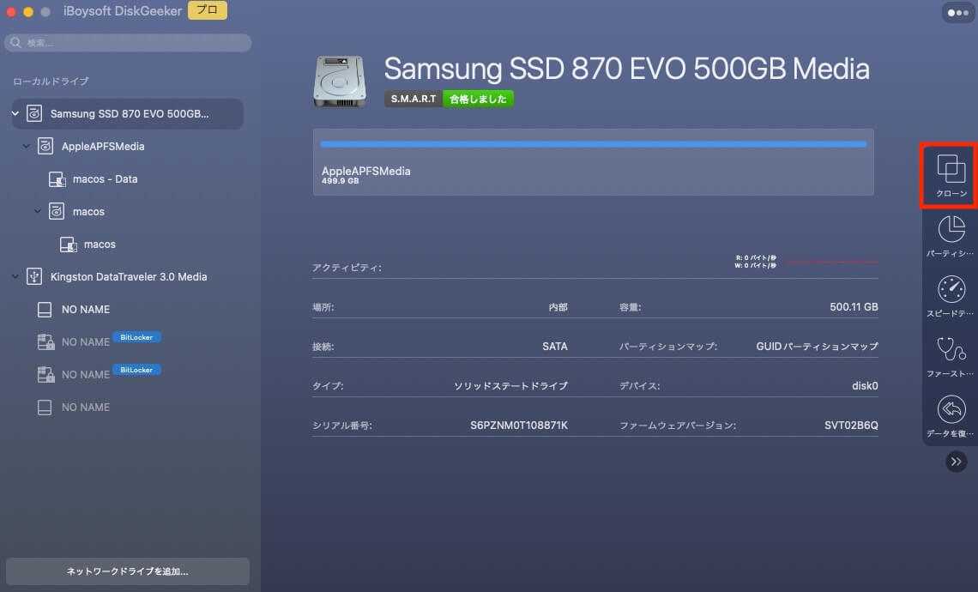Select the last greyed NO NAME volume
The image size is (978, 592).
click(x=86, y=407)
